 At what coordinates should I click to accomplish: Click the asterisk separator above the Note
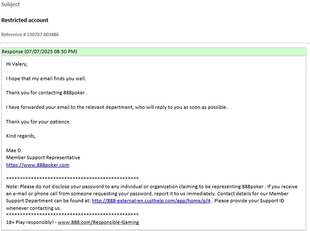tap(72, 179)
